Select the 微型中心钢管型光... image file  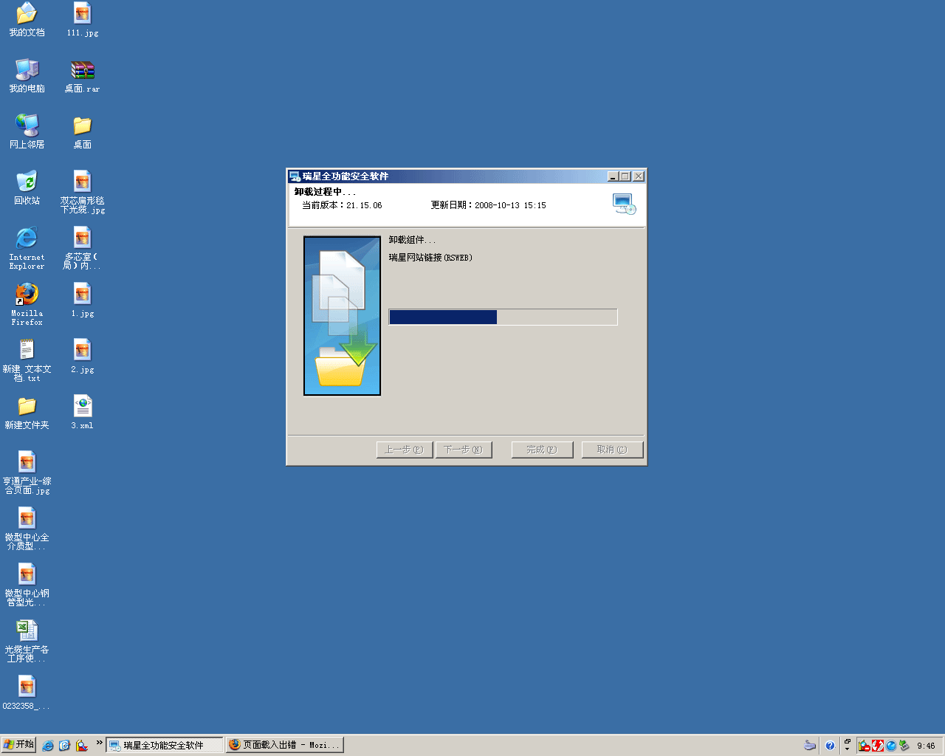27,585
